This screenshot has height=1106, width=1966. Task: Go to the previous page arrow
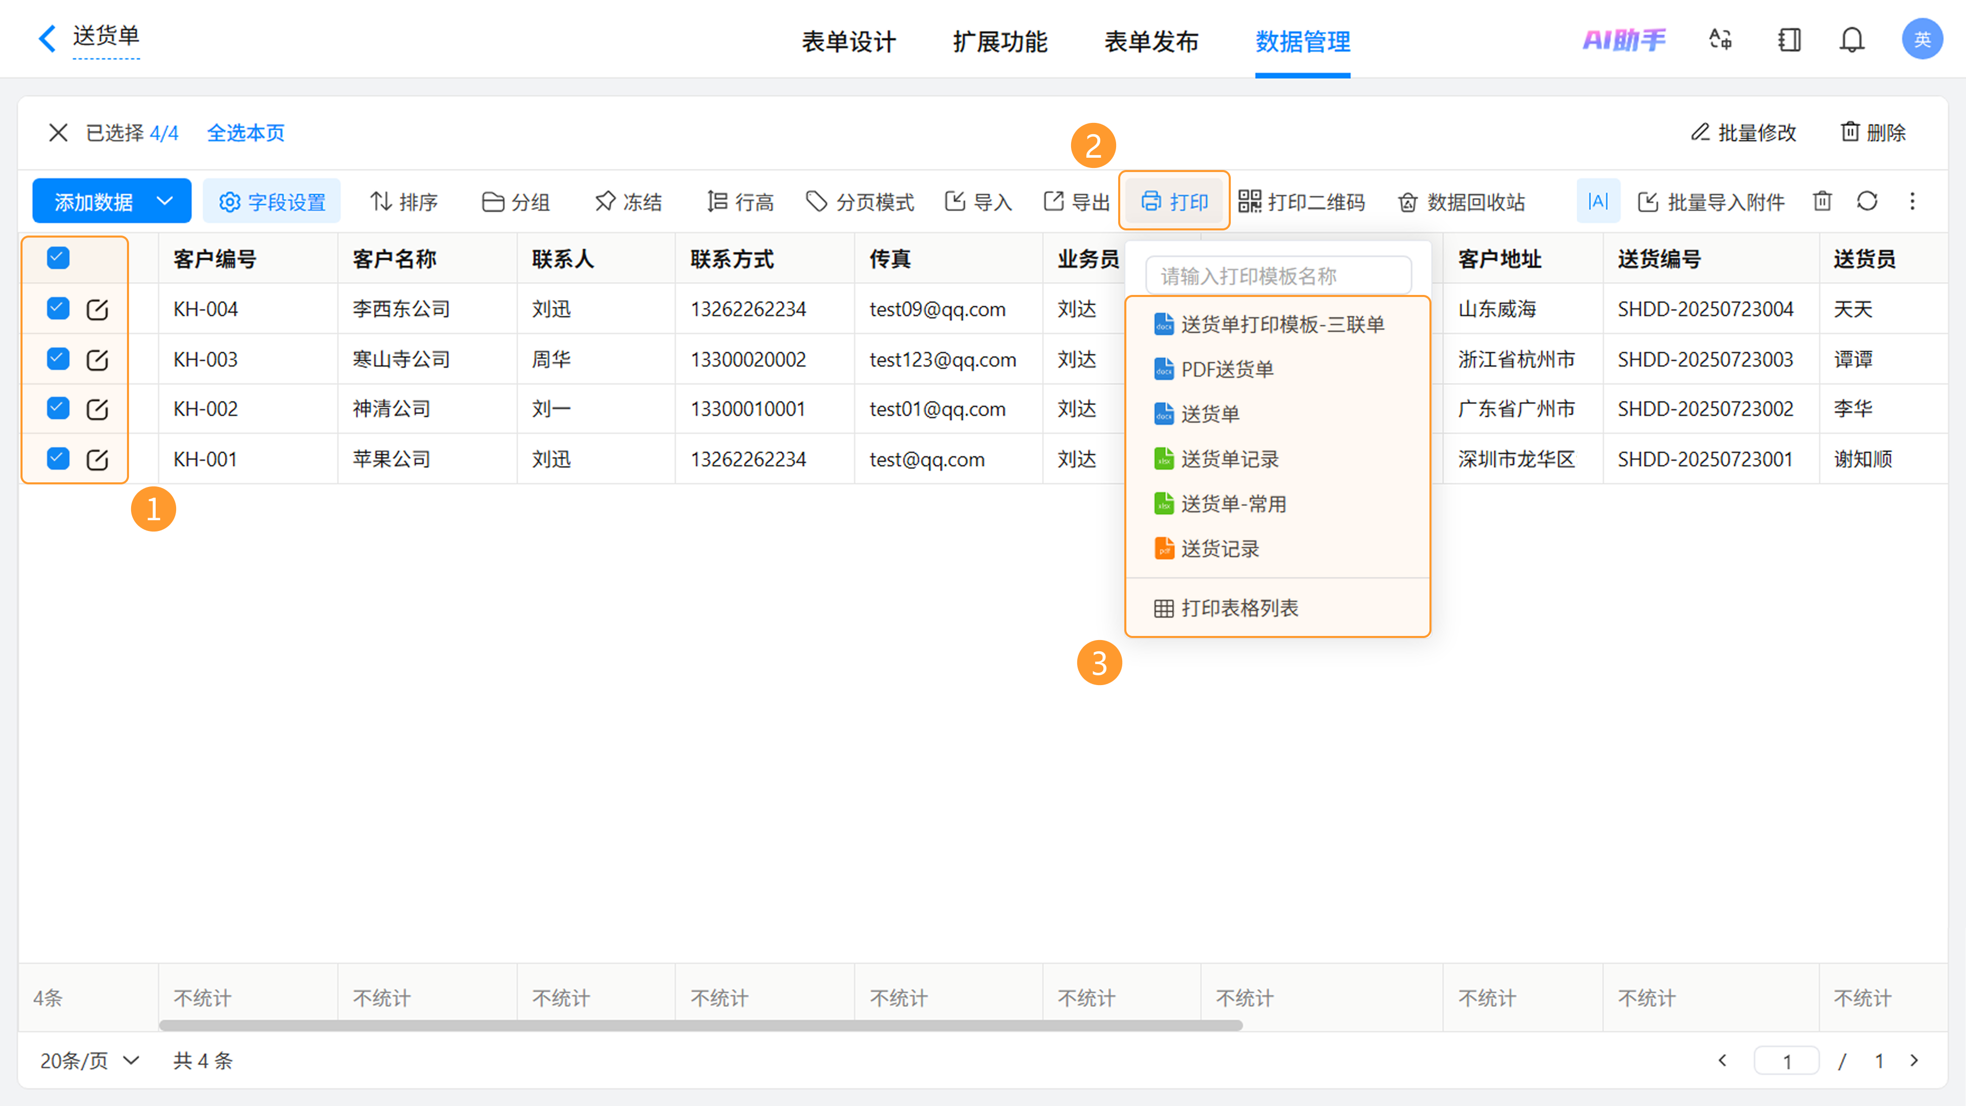[x=1722, y=1060]
